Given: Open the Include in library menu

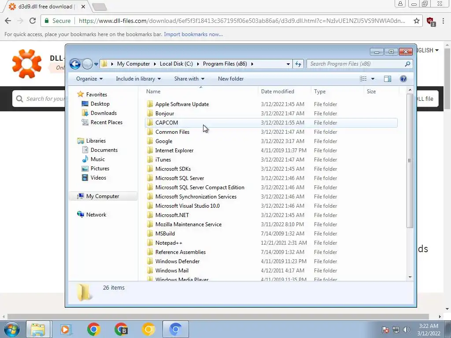Looking at the screenshot, I should [138, 79].
